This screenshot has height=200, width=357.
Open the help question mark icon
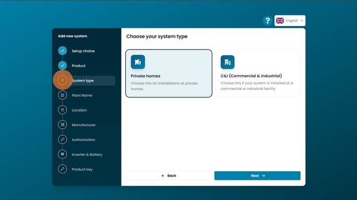tap(267, 21)
